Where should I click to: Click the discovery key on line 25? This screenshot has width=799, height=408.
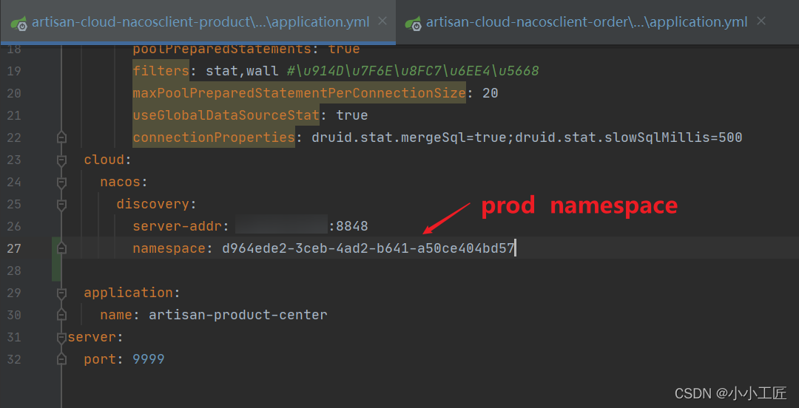click(x=153, y=204)
